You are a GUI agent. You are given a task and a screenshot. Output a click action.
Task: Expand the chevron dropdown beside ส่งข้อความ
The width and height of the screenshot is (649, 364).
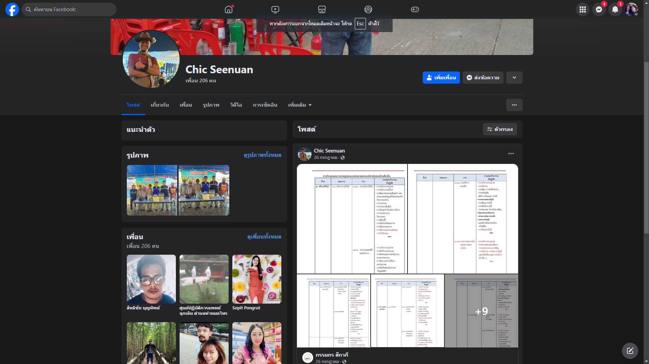pyautogui.click(x=514, y=78)
